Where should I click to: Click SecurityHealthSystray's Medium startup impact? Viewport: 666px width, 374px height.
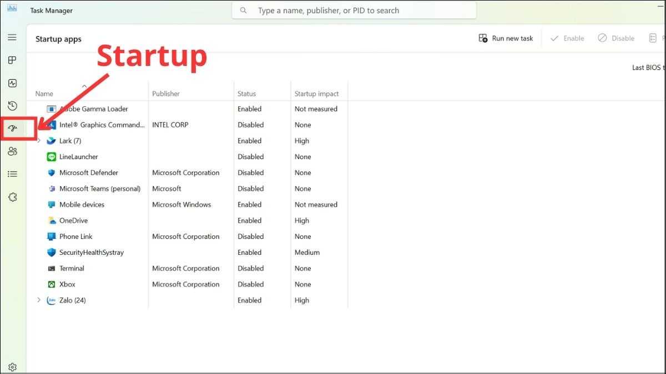tap(307, 253)
